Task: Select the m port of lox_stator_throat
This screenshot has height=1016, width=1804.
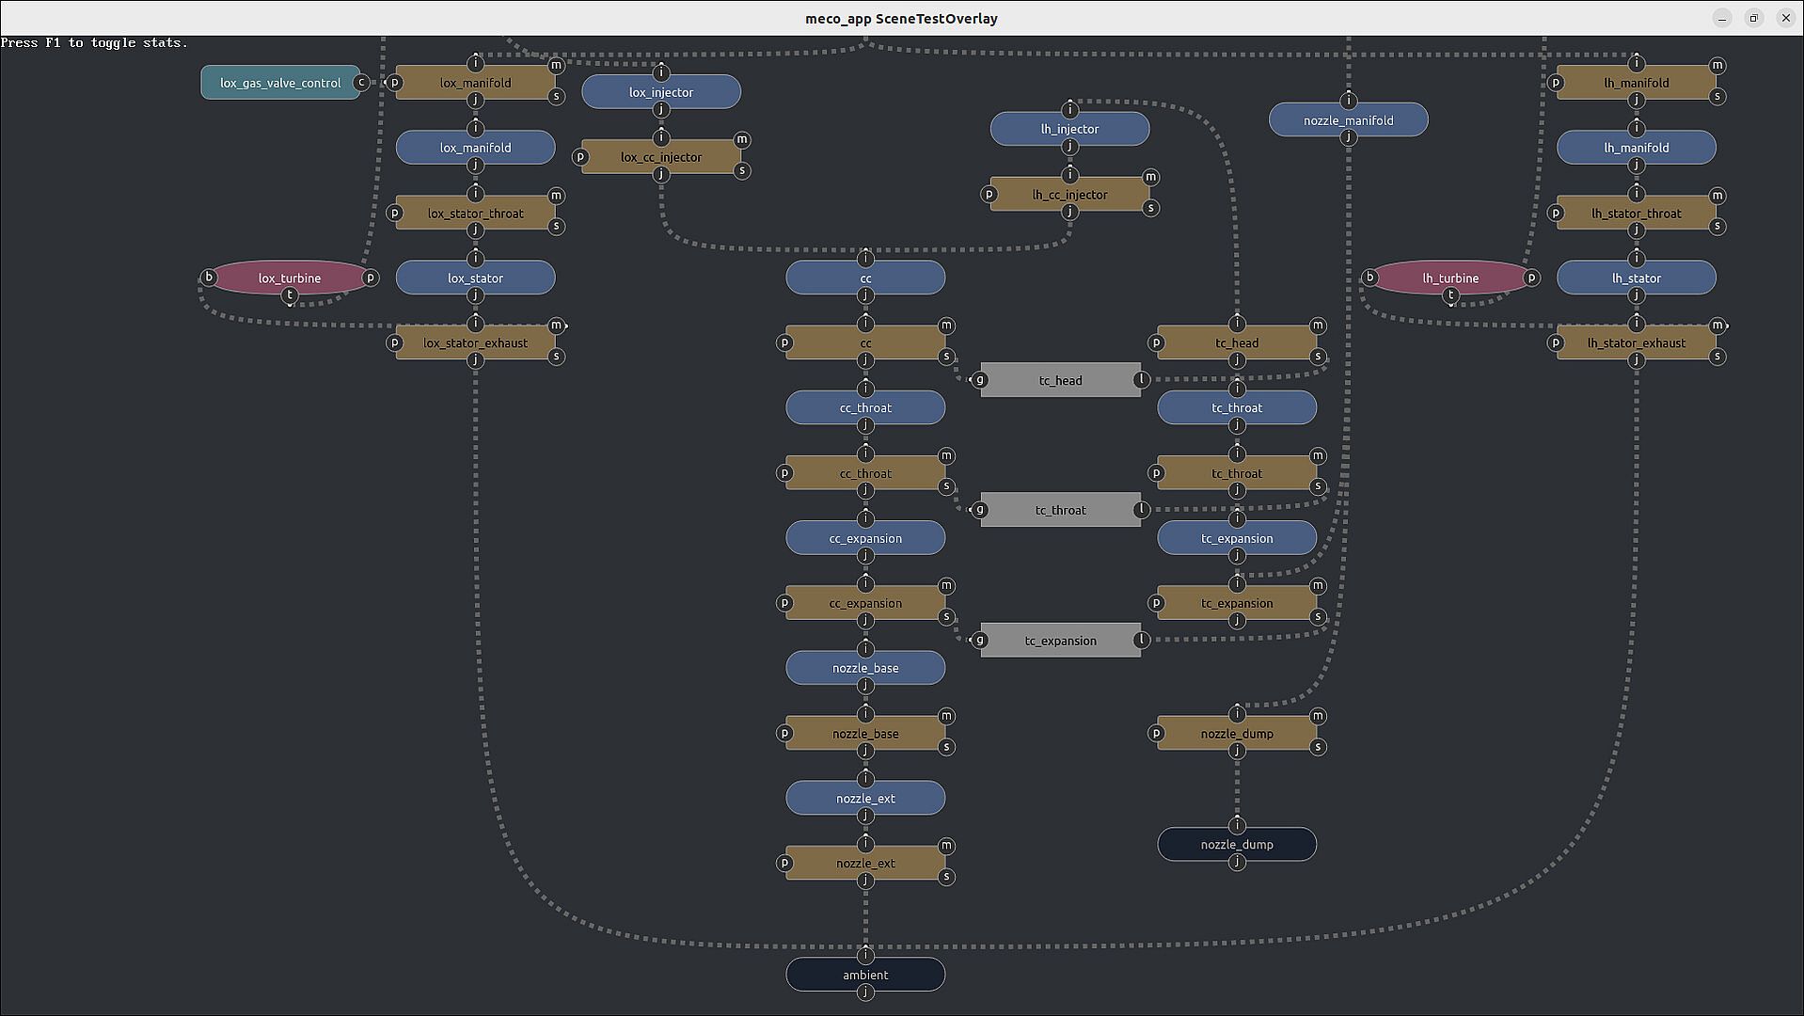Action: click(x=556, y=196)
